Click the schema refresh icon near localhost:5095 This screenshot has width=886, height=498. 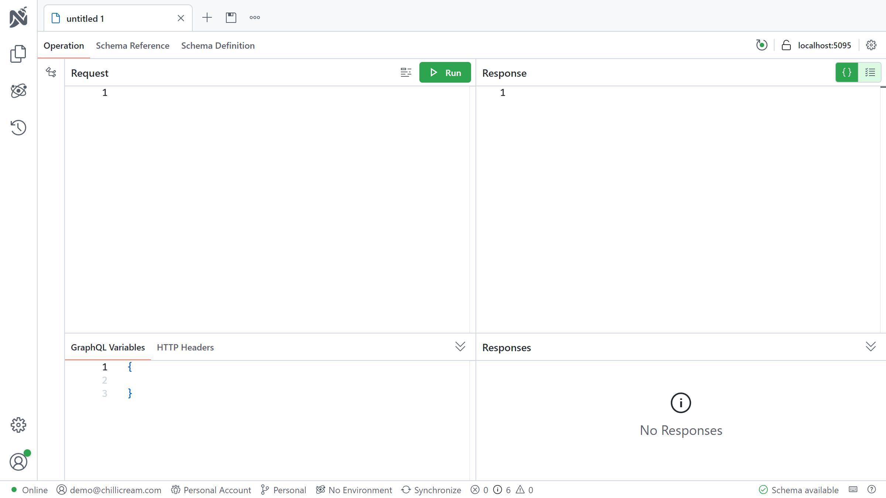click(761, 45)
